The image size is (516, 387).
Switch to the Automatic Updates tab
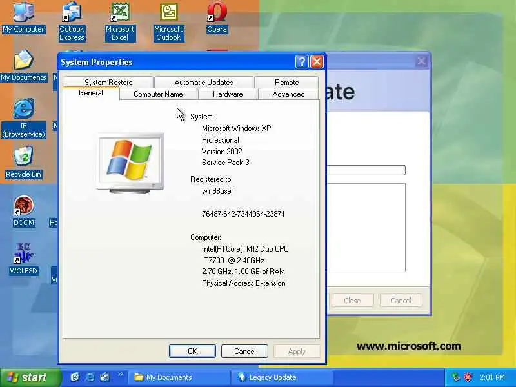(204, 83)
